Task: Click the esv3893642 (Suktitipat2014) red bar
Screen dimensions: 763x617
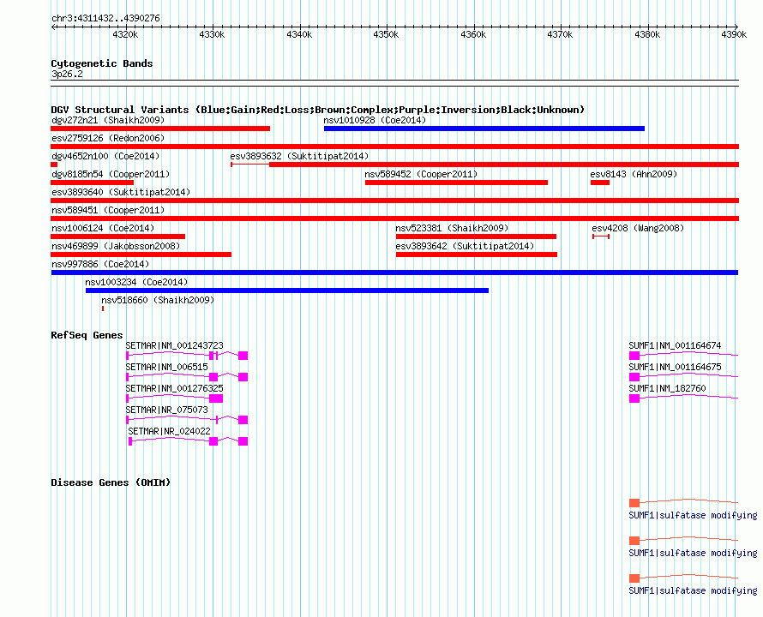Action: point(477,255)
